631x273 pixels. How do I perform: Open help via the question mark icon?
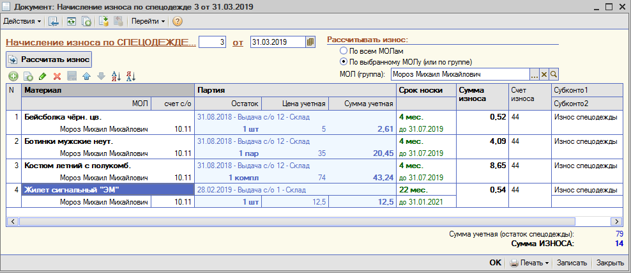tap(178, 21)
